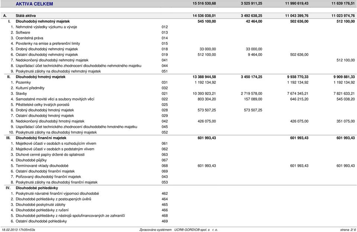Select value 10 393 923,21

tap(204, 93)
